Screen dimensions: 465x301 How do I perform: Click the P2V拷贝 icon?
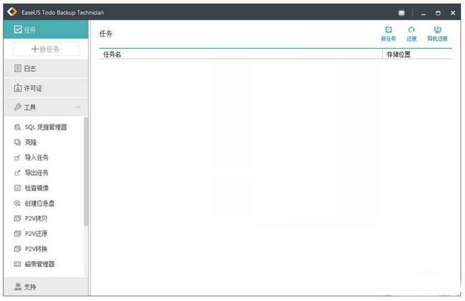click(18, 218)
